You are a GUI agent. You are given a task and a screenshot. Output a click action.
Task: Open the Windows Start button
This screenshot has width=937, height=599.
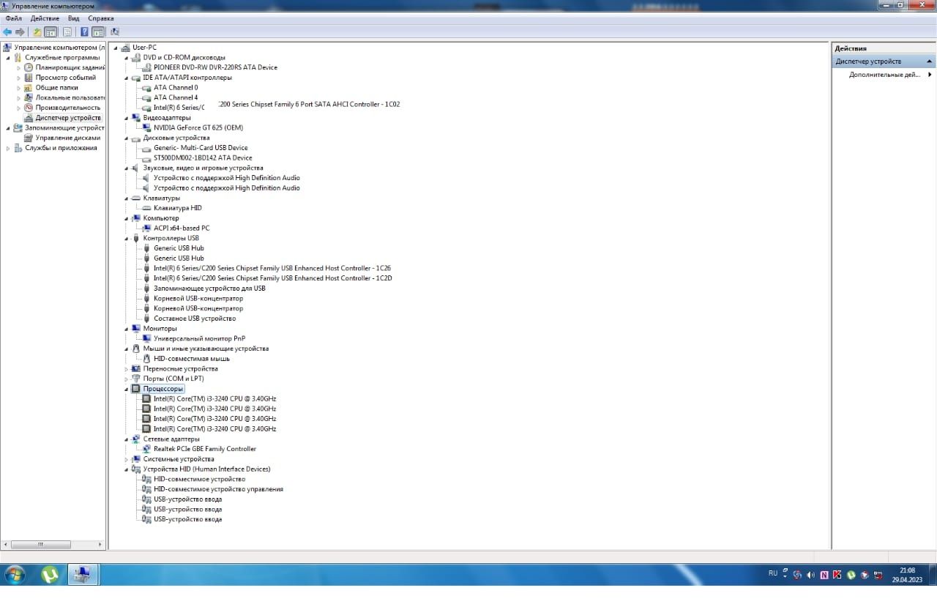pyautogui.click(x=15, y=574)
